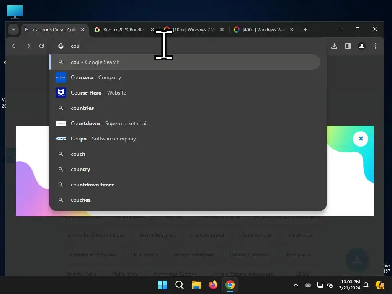This screenshot has width=392, height=294.
Task: Open File Explorer from taskbar
Action: point(196,285)
